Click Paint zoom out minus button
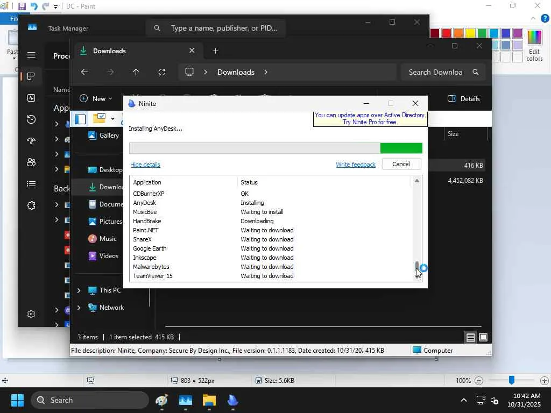The width and height of the screenshot is (551, 413). click(478, 381)
